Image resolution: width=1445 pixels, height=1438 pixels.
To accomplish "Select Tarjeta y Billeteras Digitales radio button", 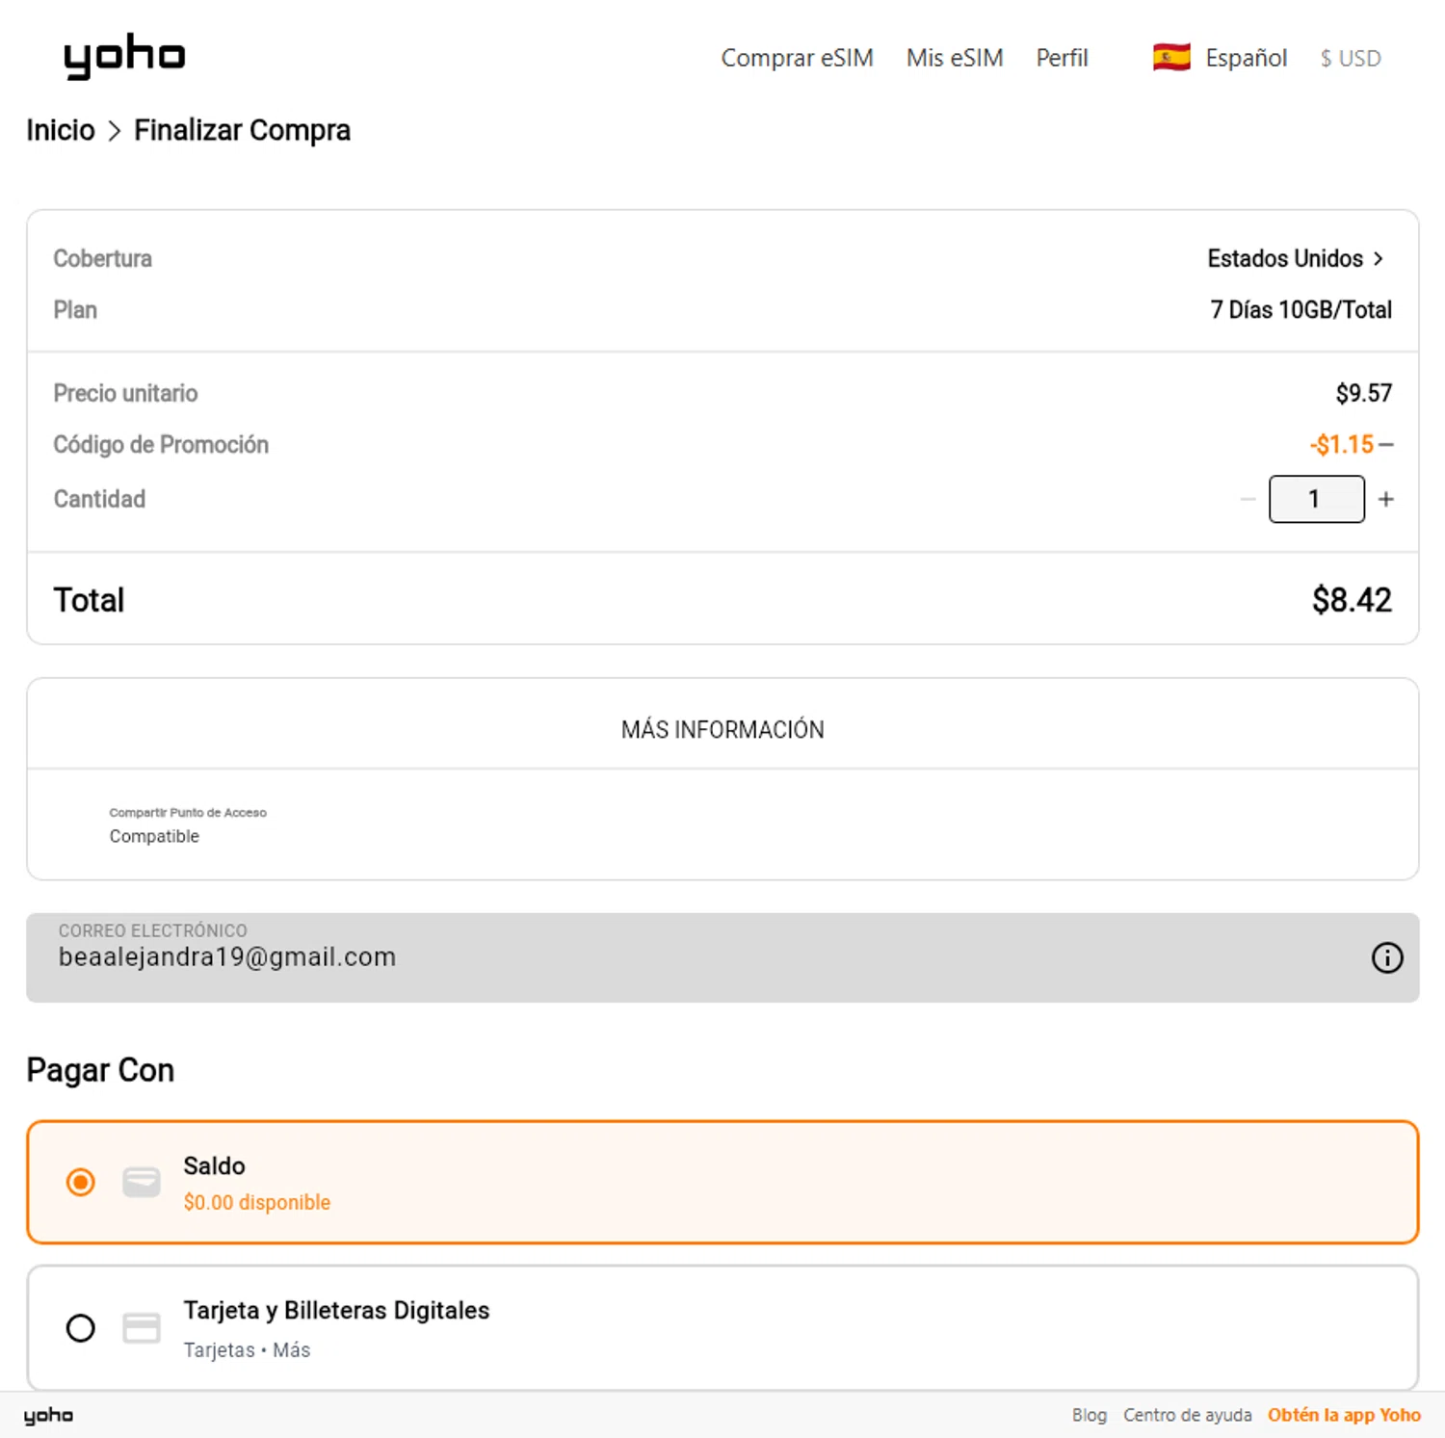I will click(x=81, y=1328).
